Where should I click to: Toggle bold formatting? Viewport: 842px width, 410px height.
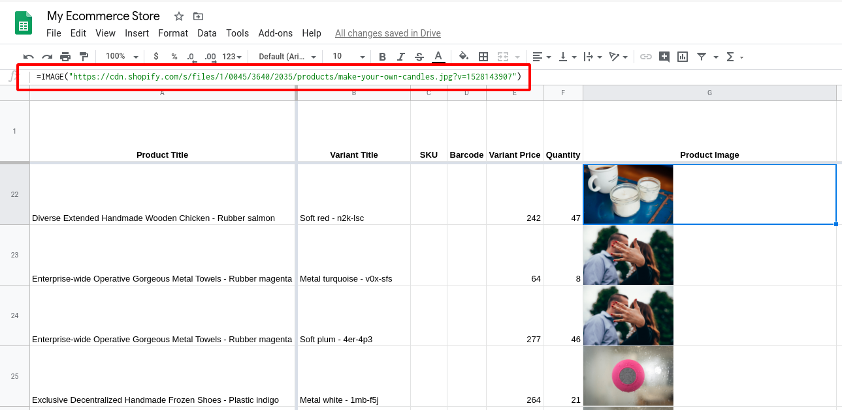coord(382,57)
